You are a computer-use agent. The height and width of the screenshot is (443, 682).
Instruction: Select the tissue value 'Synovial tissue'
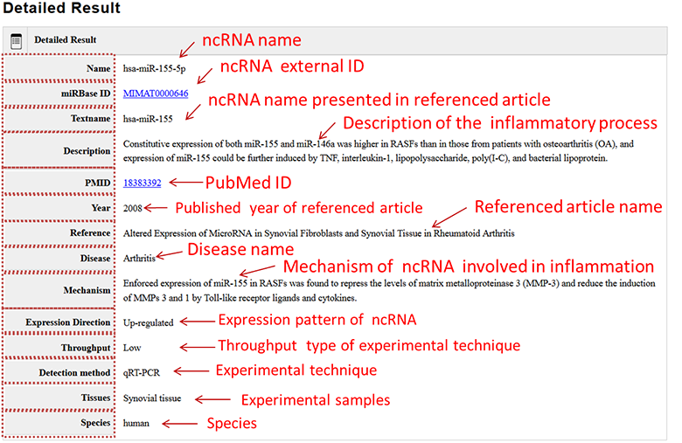152,398
